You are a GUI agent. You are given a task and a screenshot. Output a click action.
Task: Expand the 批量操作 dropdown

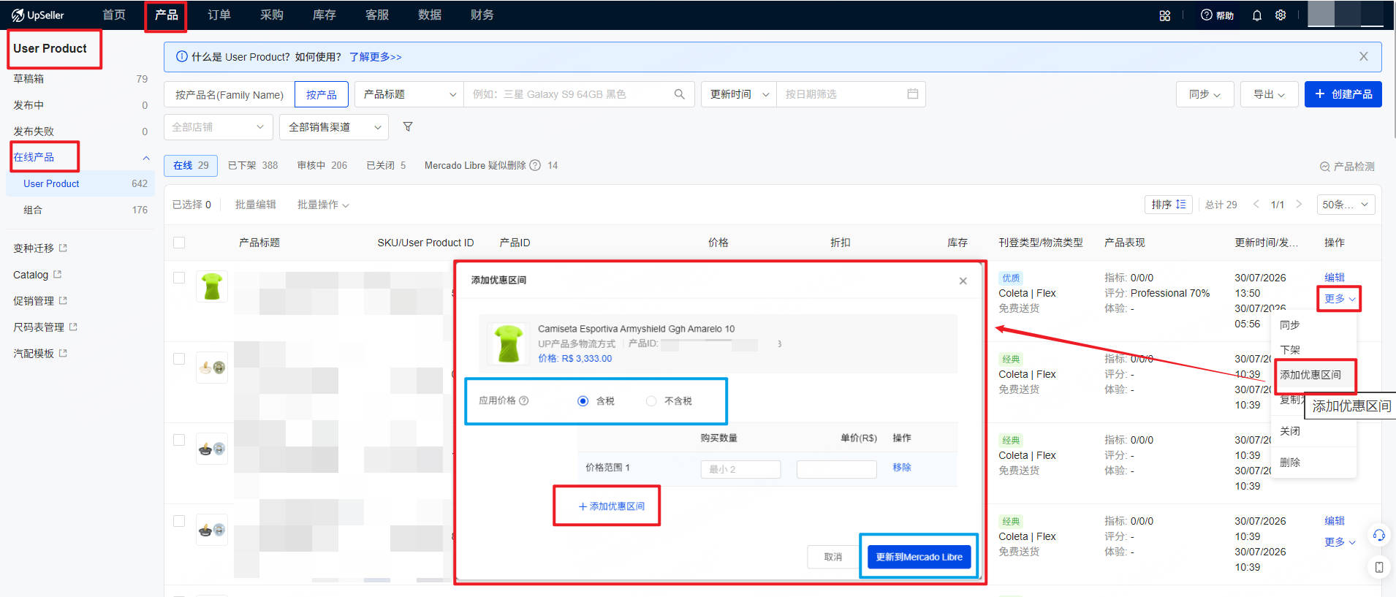point(323,205)
